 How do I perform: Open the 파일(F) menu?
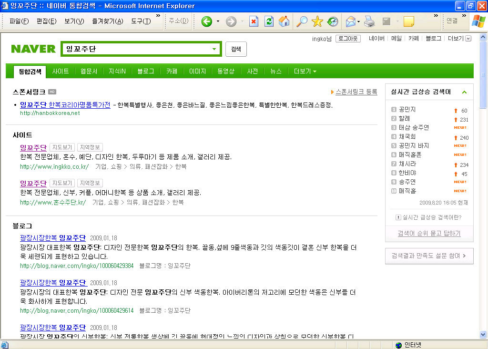coord(19,21)
